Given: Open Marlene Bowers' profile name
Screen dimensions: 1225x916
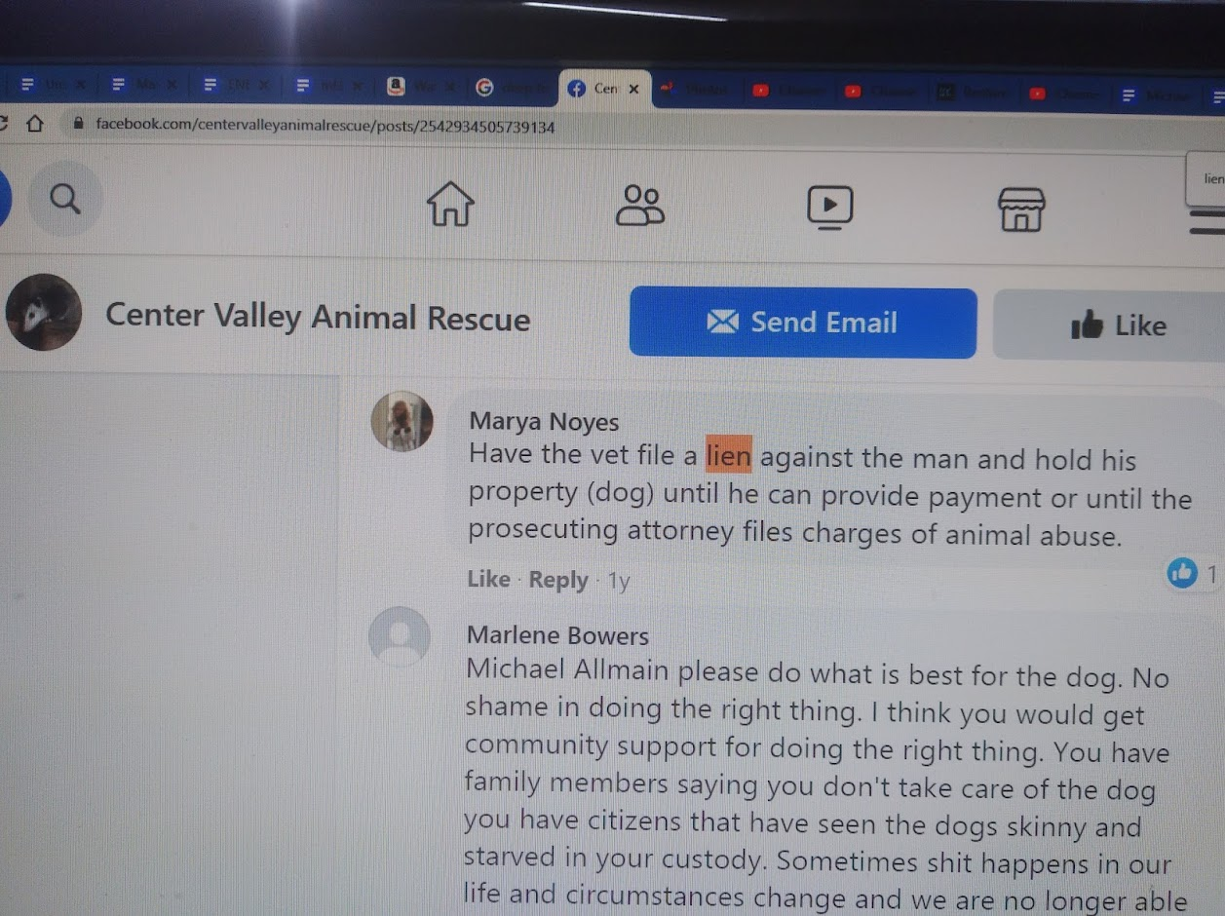Looking at the screenshot, I should 557,635.
